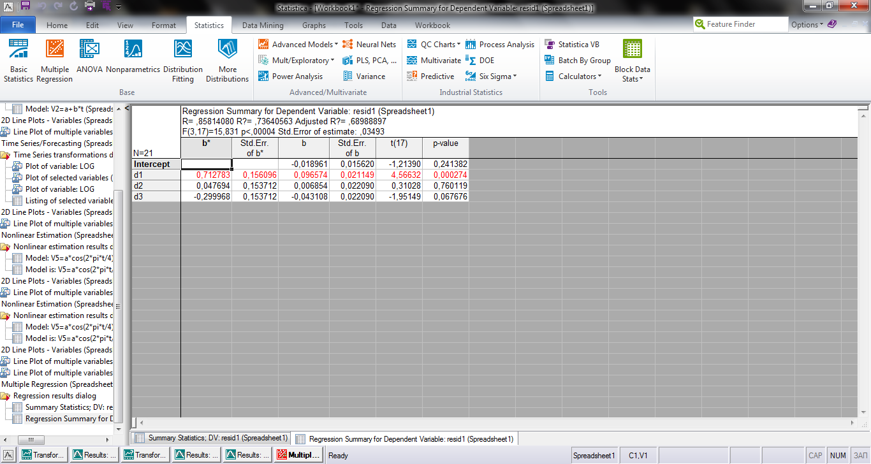Open the ANOVA module

pyautogui.click(x=89, y=56)
